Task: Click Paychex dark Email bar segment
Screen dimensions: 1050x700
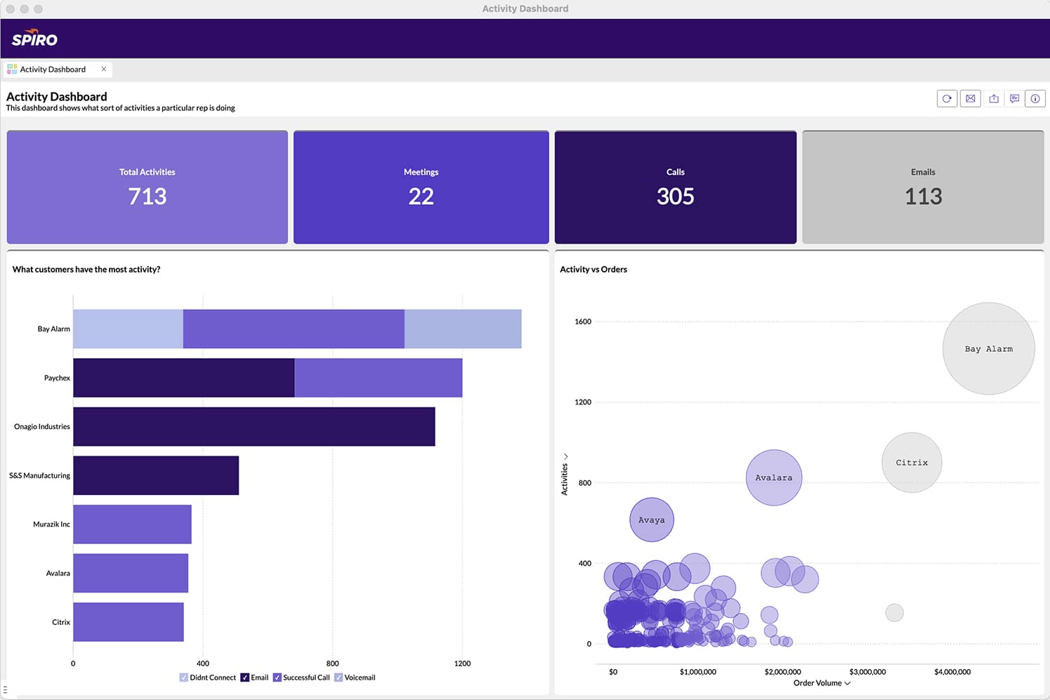Action: (184, 378)
